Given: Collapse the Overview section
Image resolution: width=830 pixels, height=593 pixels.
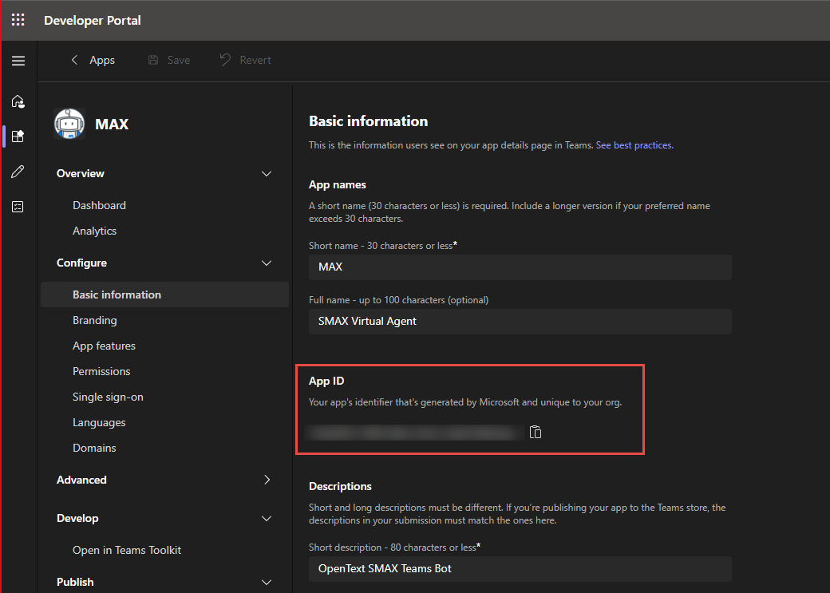Looking at the screenshot, I should click(267, 173).
